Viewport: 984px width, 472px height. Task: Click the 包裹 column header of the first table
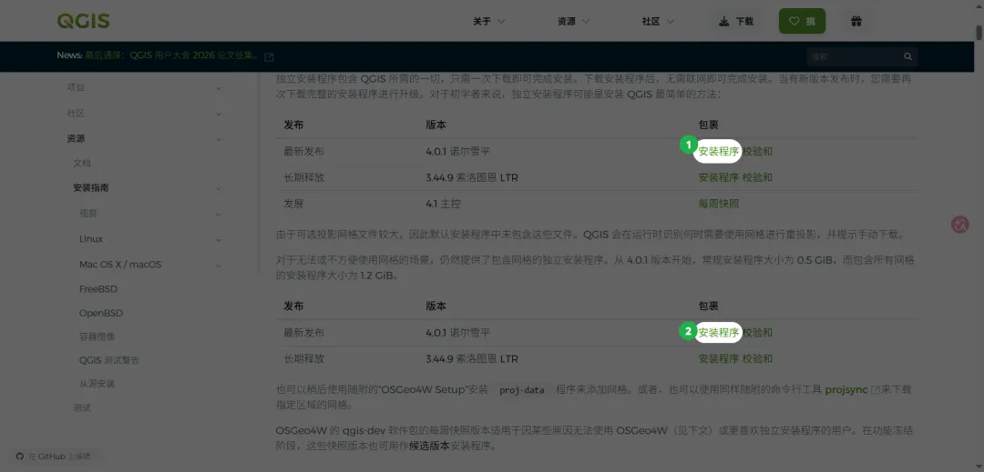[x=708, y=126]
